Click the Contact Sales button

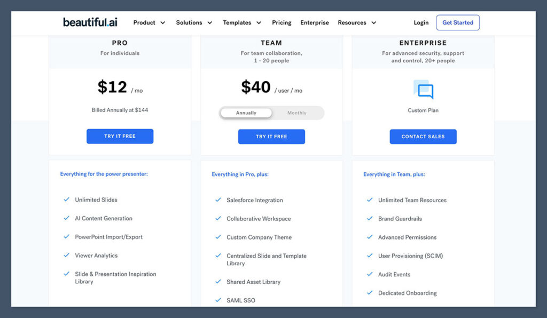click(423, 137)
